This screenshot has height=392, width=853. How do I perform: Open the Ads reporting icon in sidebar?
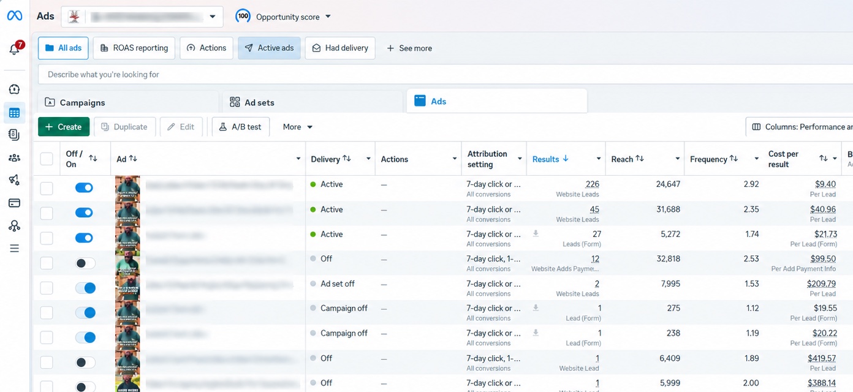point(15,135)
